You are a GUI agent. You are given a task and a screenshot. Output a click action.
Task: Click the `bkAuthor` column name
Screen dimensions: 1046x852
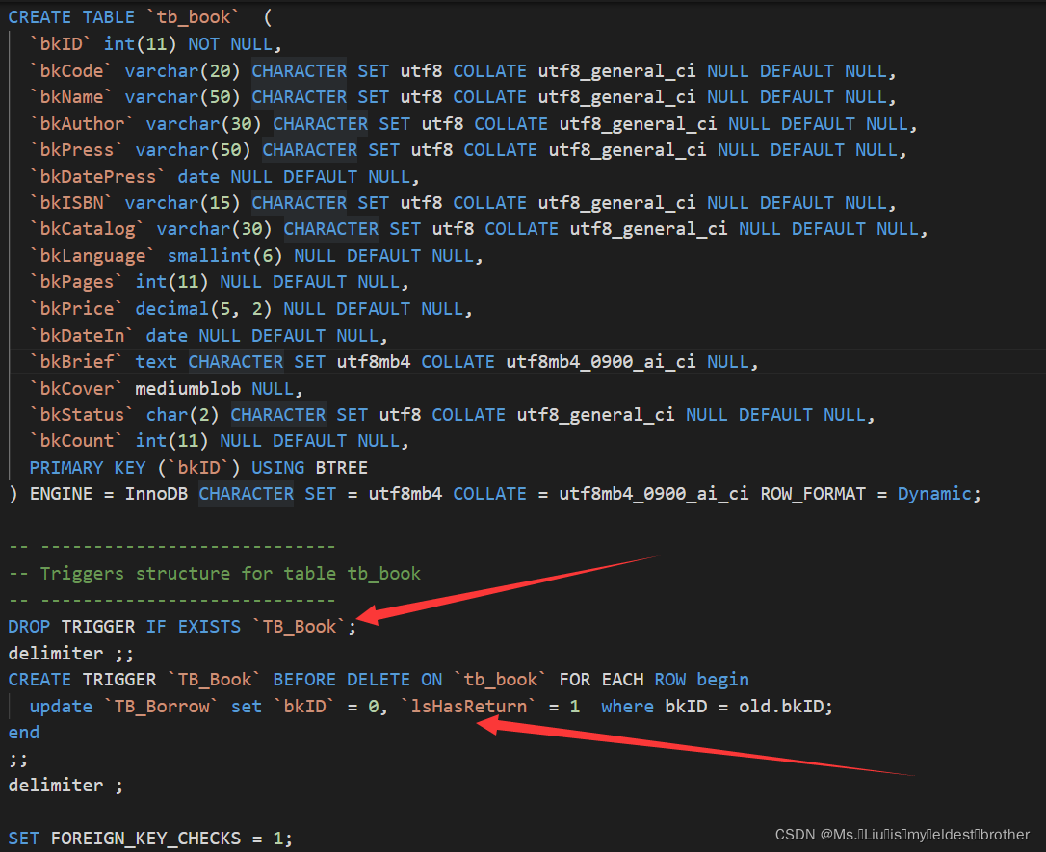pos(82,124)
